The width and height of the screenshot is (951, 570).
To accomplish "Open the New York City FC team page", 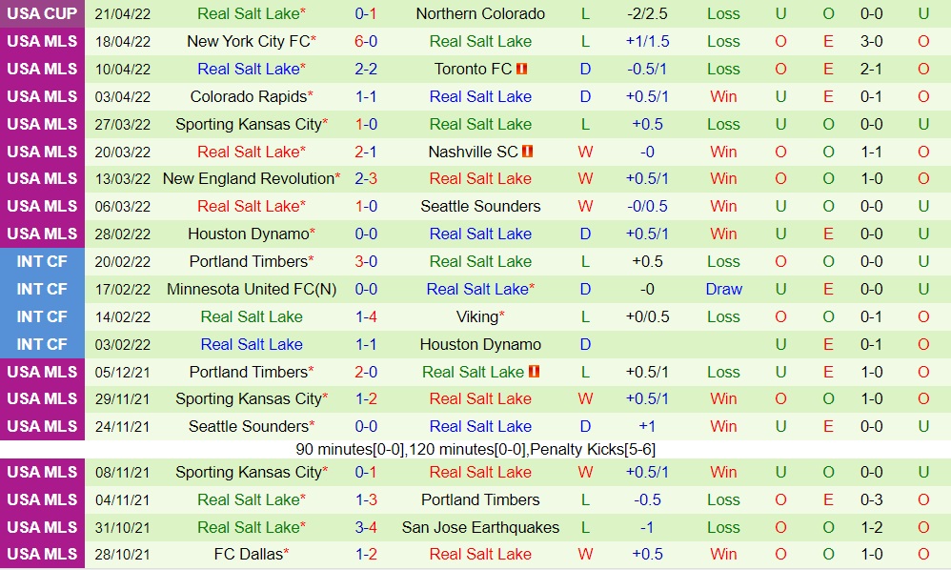I will [250, 42].
